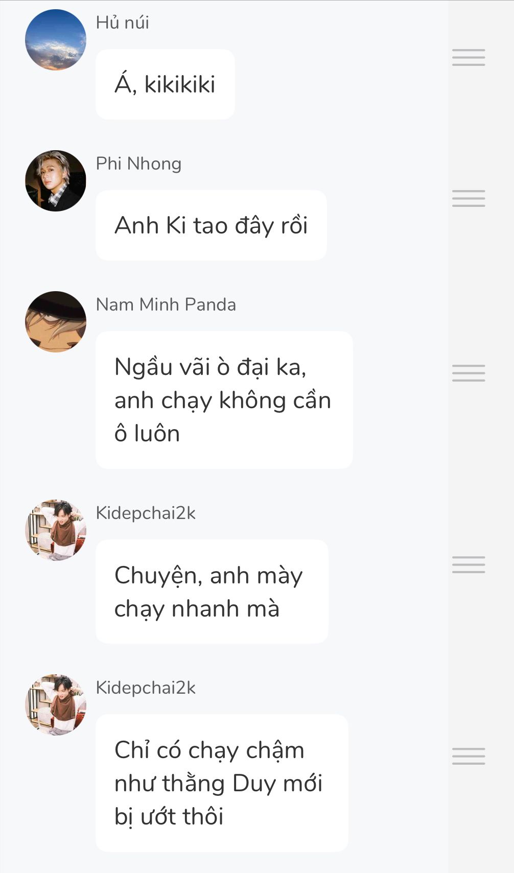Select the 'Ngầu vãi ò đại ka' bubble
This screenshot has width=514, height=873.
(x=224, y=400)
